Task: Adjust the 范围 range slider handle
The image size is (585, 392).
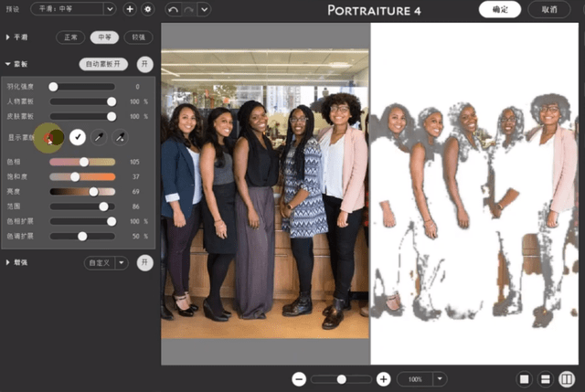Action: (103, 207)
